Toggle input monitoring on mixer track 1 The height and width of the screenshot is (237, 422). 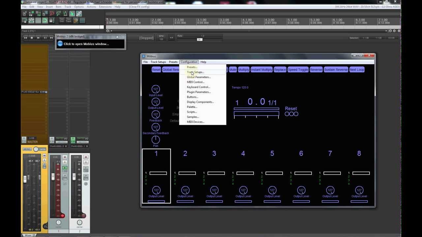pyautogui.click(x=65, y=168)
